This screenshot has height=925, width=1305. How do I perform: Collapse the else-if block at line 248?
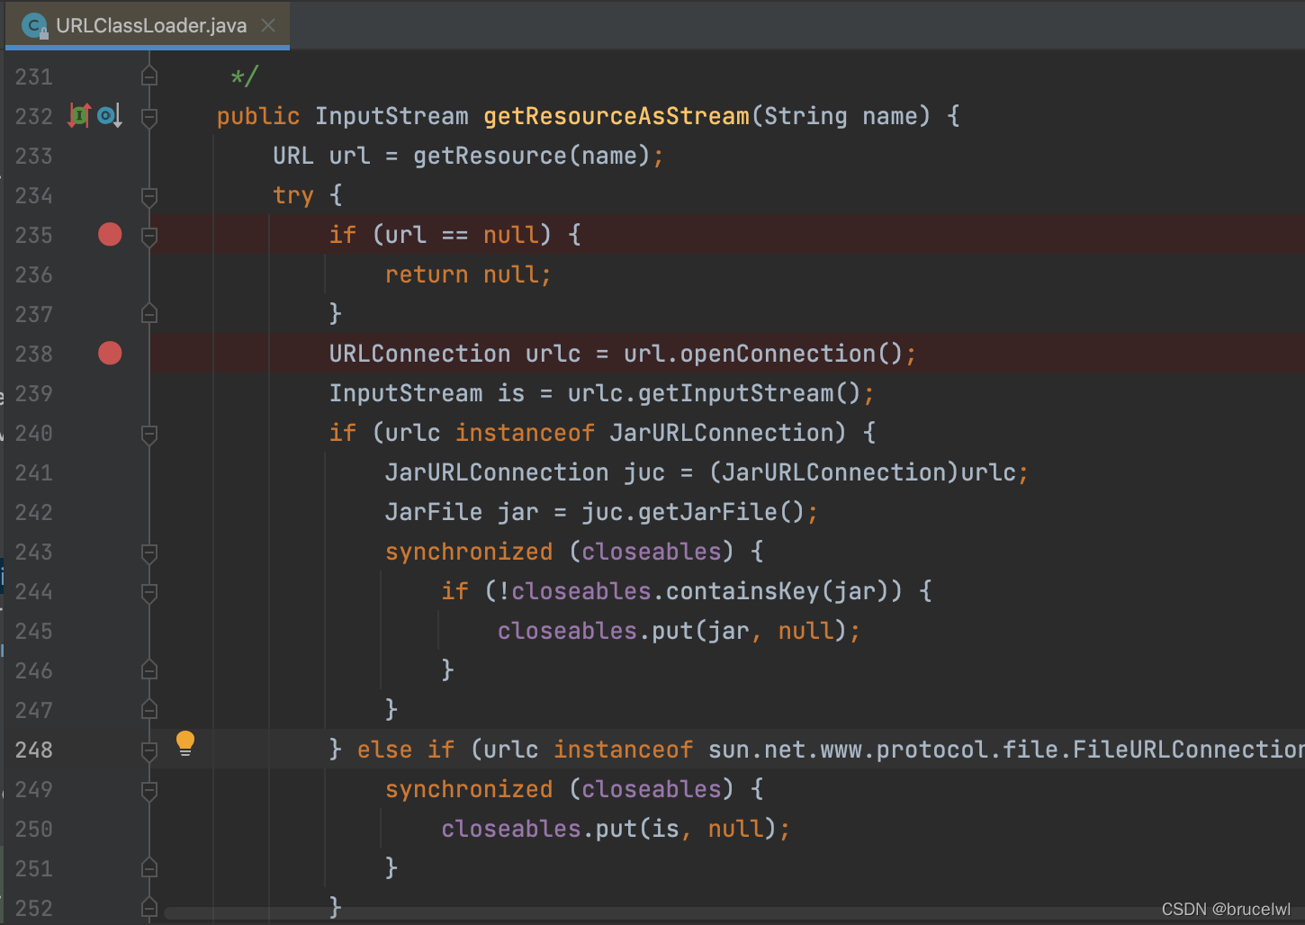(149, 750)
